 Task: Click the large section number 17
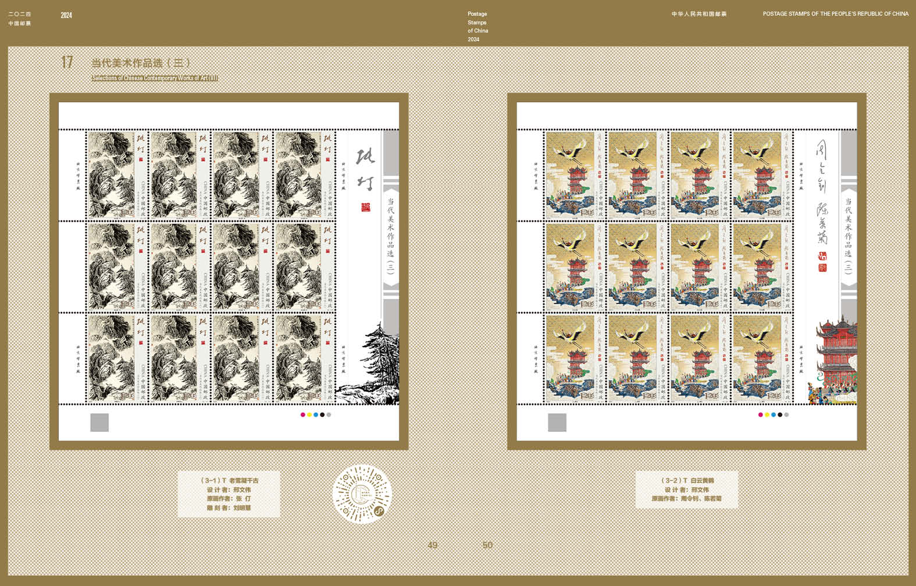pyautogui.click(x=67, y=62)
